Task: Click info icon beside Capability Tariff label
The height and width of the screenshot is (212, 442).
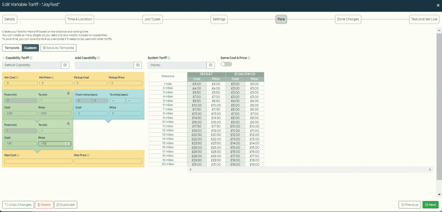Action: 31,58
